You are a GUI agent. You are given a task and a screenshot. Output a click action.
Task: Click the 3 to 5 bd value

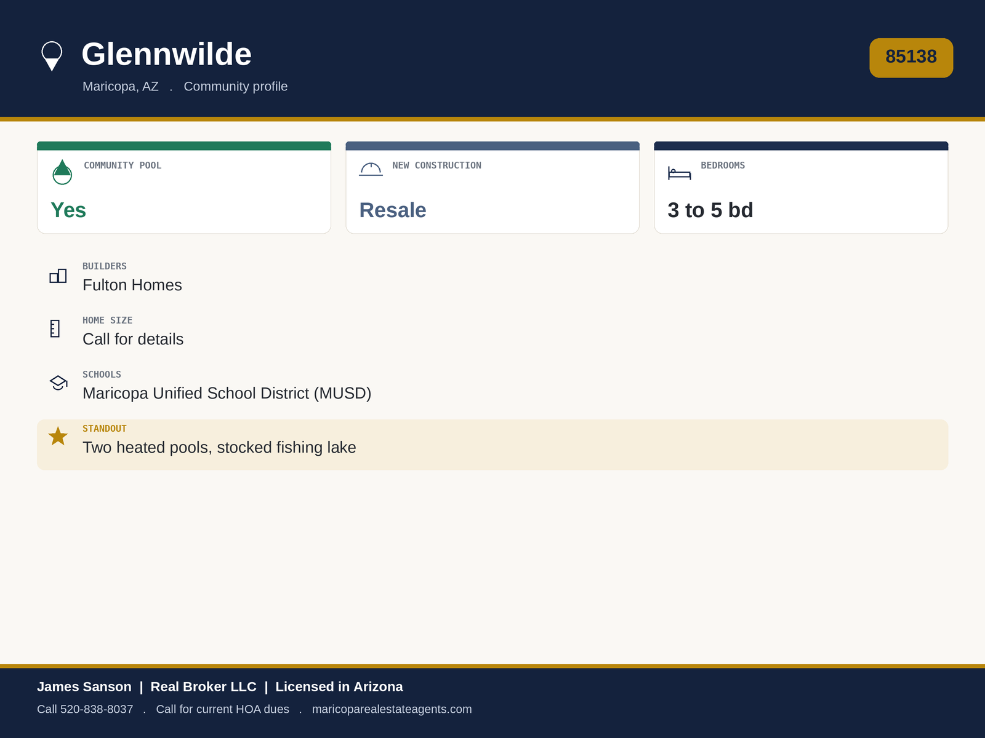coord(710,210)
